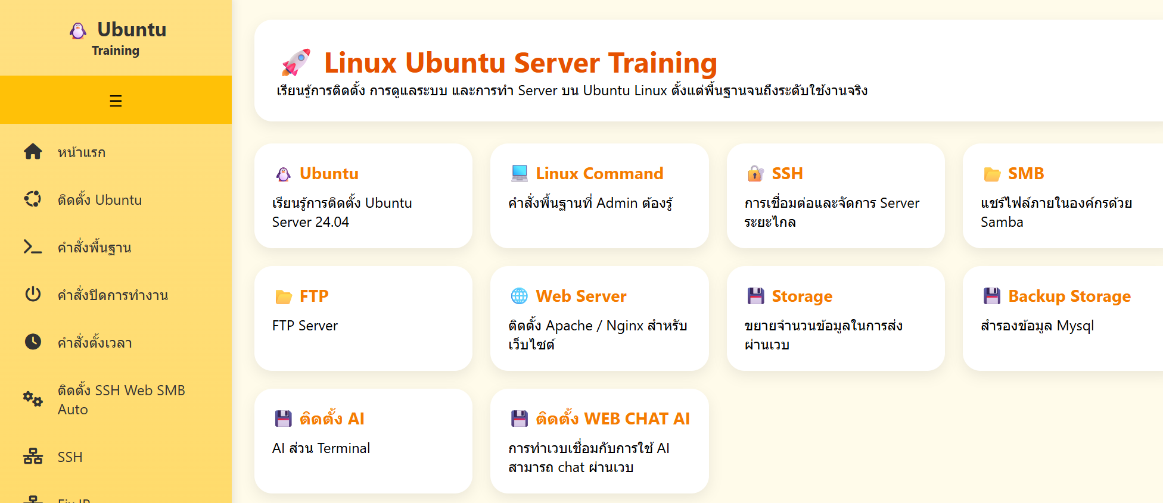Click the laptop icon on Linux Command card
Screen dimensions: 1163x503
pos(520,174)
